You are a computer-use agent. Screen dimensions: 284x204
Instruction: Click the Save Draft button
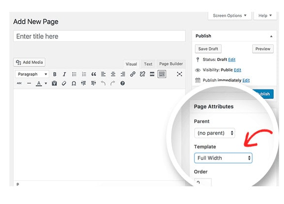tap(208, 49)
